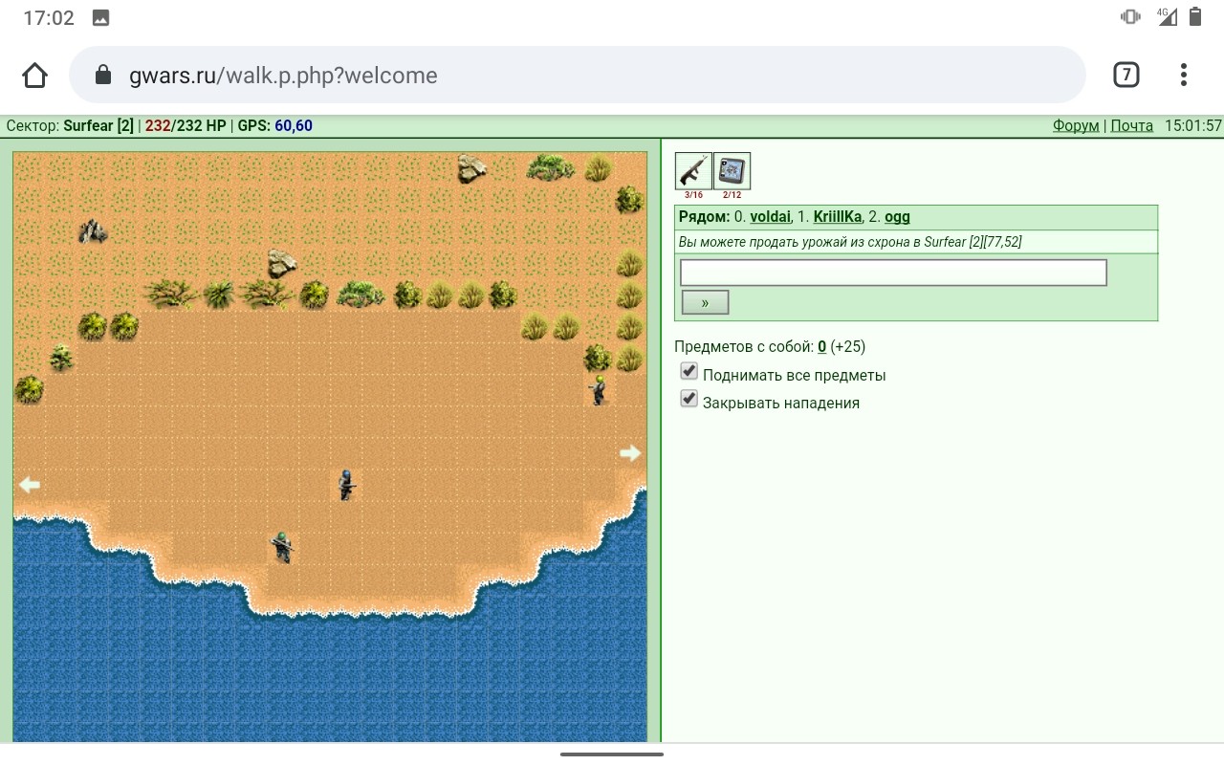The height and width of the screenshot is (765, 1224).
Task: Click the "Surfear [2]" sector name
Action: coord(98,125)
